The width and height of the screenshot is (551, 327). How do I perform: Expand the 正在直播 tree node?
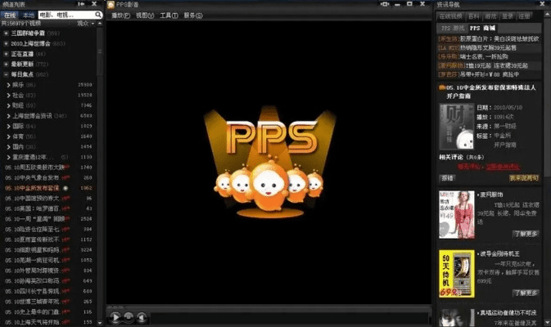[x=7, y=53]
